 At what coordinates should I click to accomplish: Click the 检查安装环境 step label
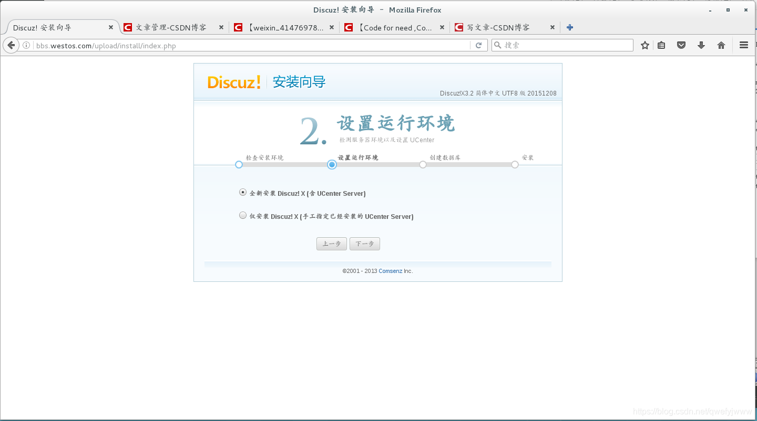(x=265, y=157)
